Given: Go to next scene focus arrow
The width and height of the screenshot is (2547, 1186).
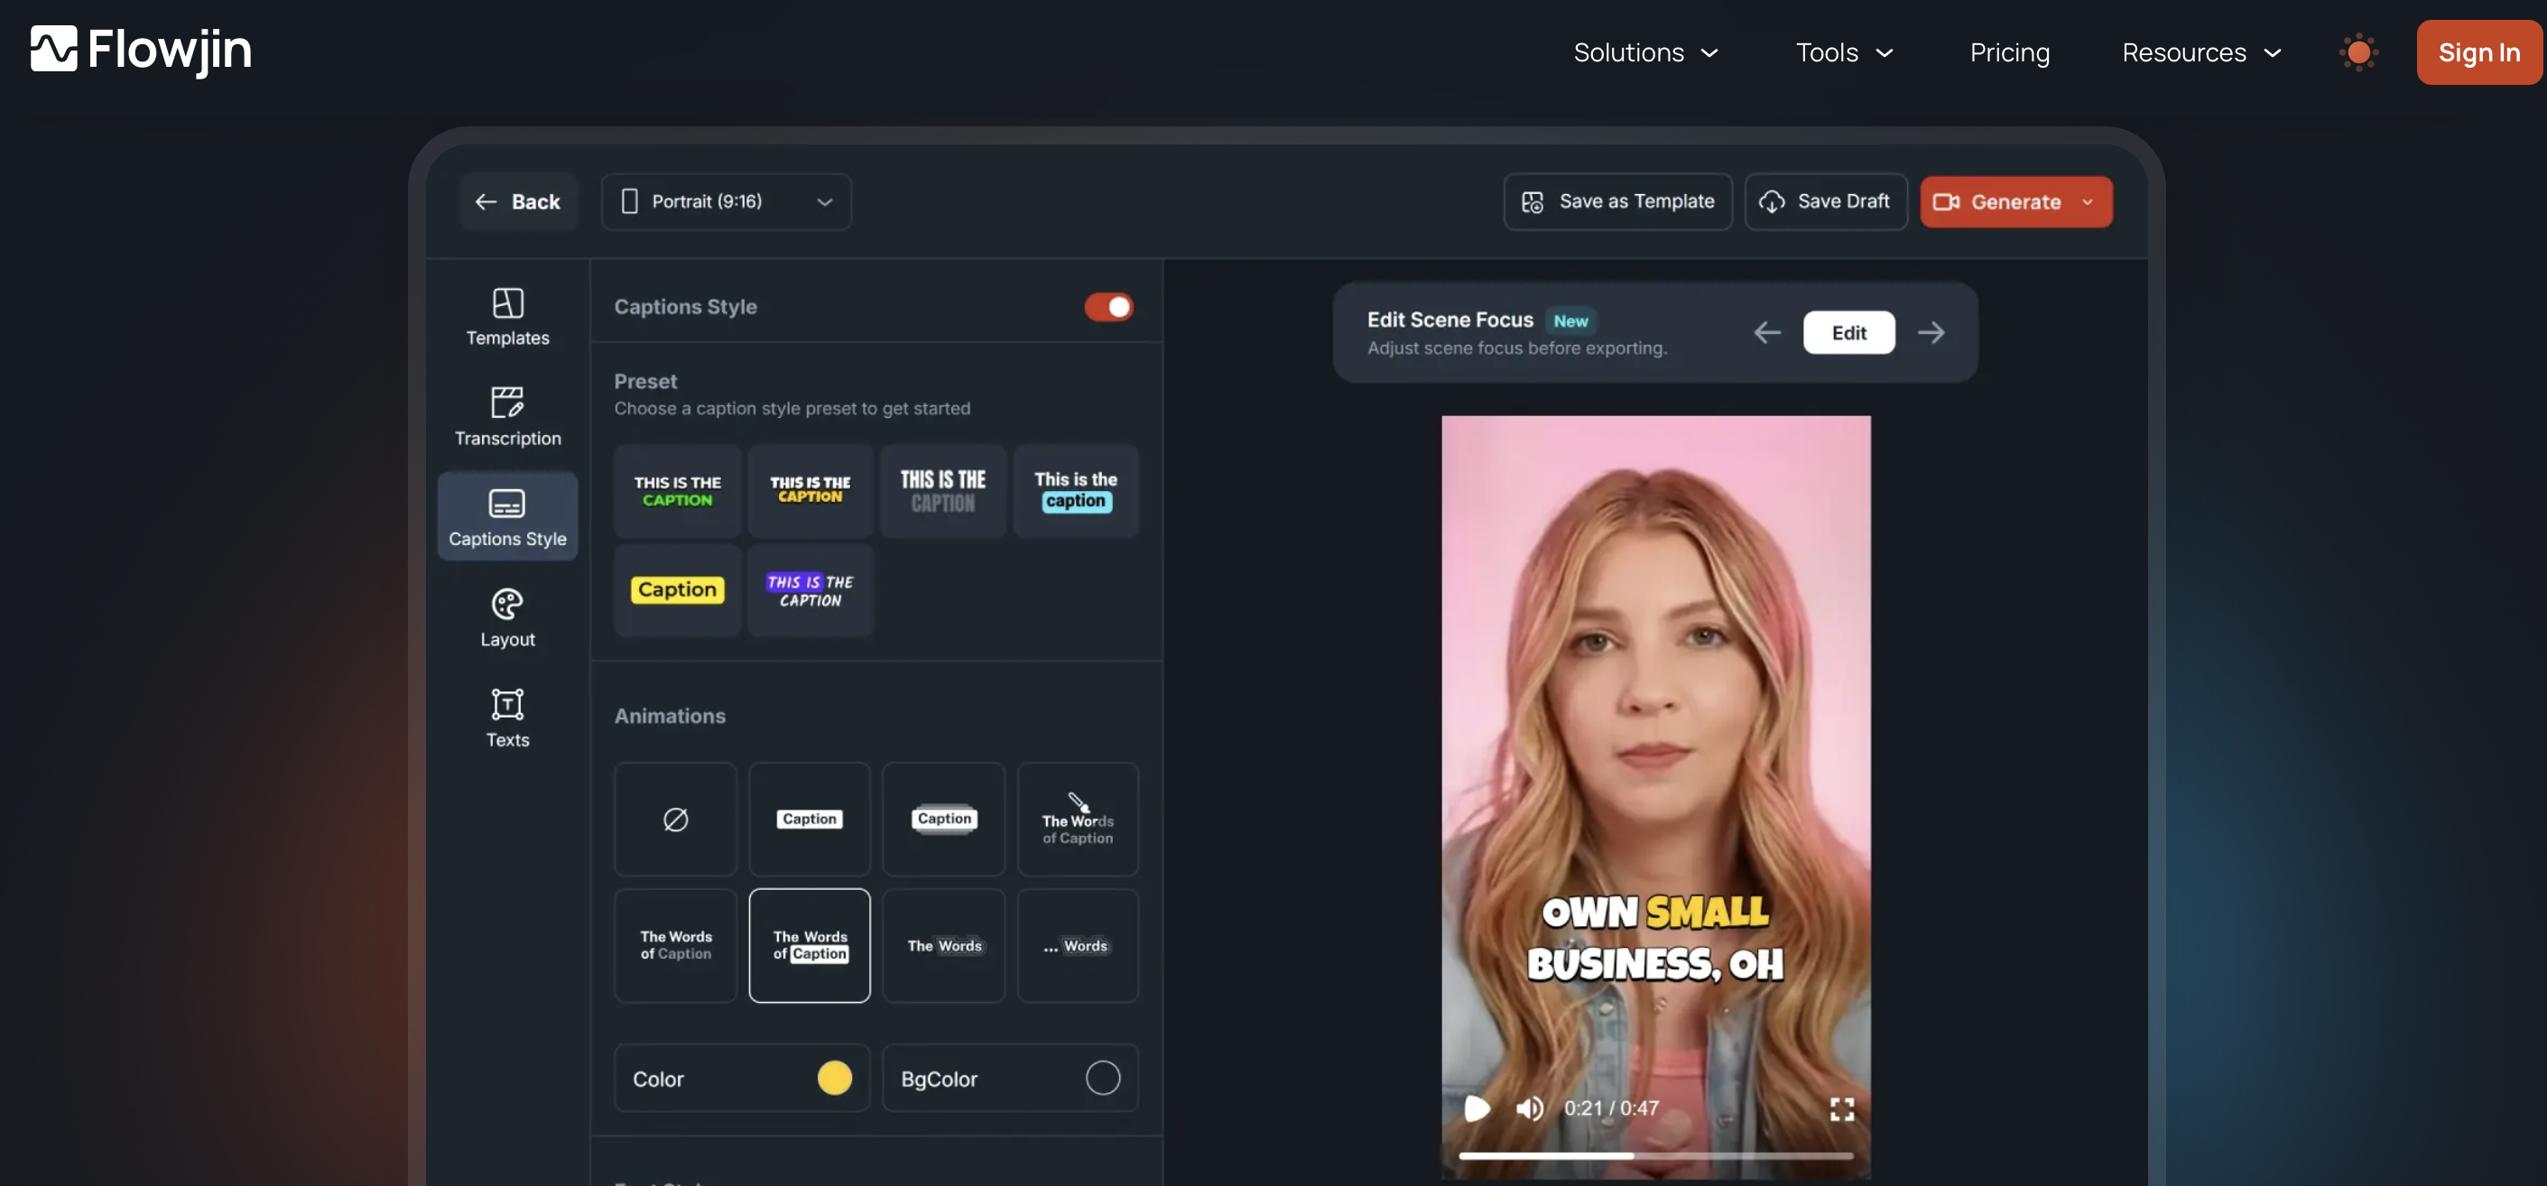Looking at the screenshot, I should (x=1931, y=332).
